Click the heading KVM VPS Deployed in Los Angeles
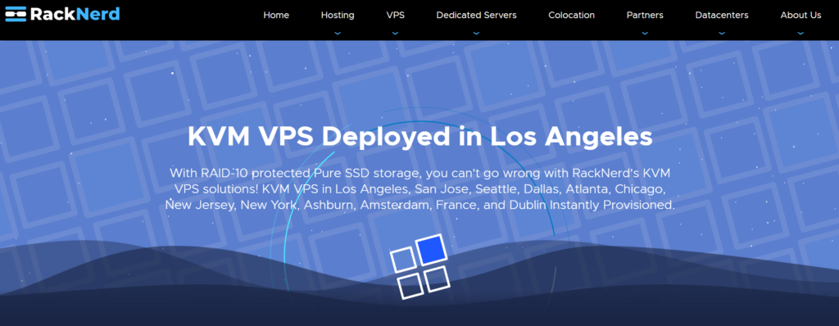Viewport: 839px width, 326px height. (x=420, y=137)
